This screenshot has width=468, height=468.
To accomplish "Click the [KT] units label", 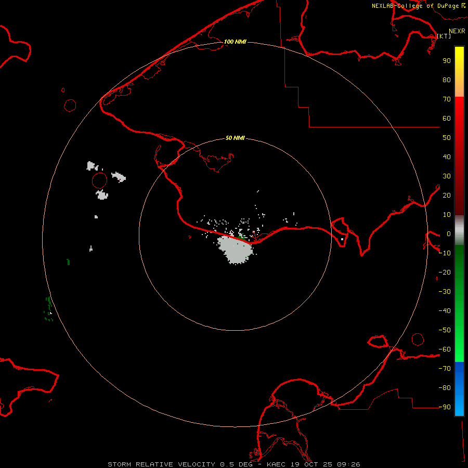I will 444,36.
